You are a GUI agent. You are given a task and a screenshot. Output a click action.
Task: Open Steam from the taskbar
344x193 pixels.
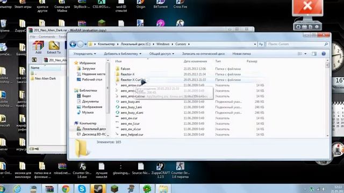coord(98,188)
